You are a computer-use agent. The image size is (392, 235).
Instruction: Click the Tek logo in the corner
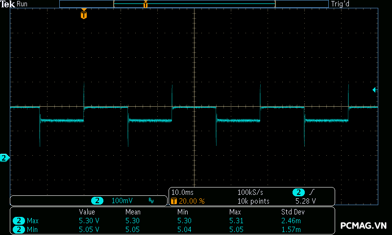click(x=8, y=4)
